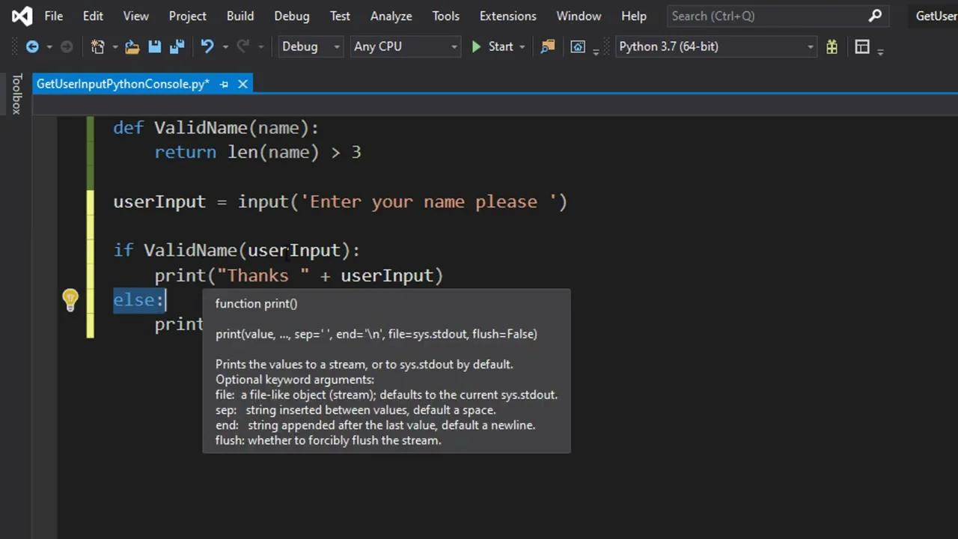Click the window layout icon on the toolbar

point(862,46)
